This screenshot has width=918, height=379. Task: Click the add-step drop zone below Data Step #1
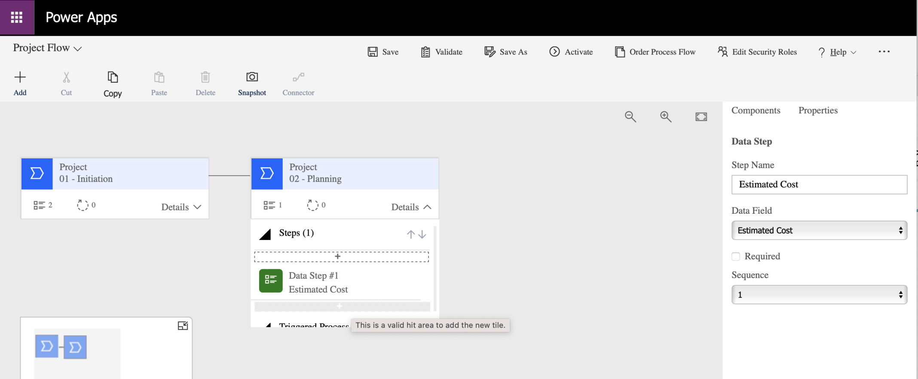[x=342, y=306]
